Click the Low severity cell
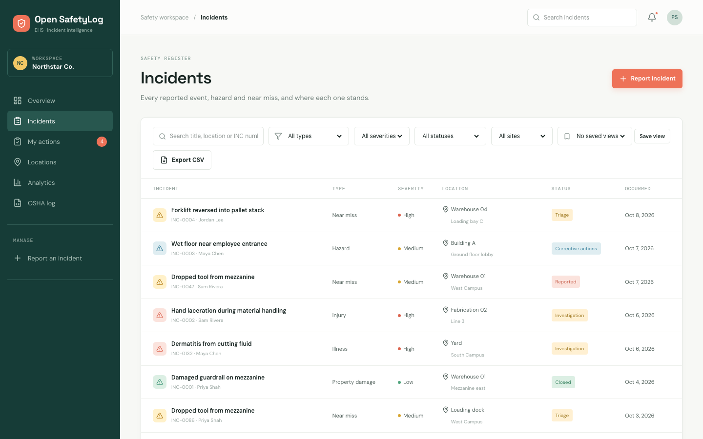Image resolution: width=703 pixels, height=439 pixels. point(406,382)
